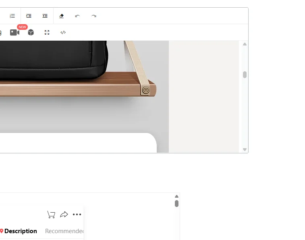Insert a 3D model cube icon
The image size is (305, 240).
coord(31,33)
